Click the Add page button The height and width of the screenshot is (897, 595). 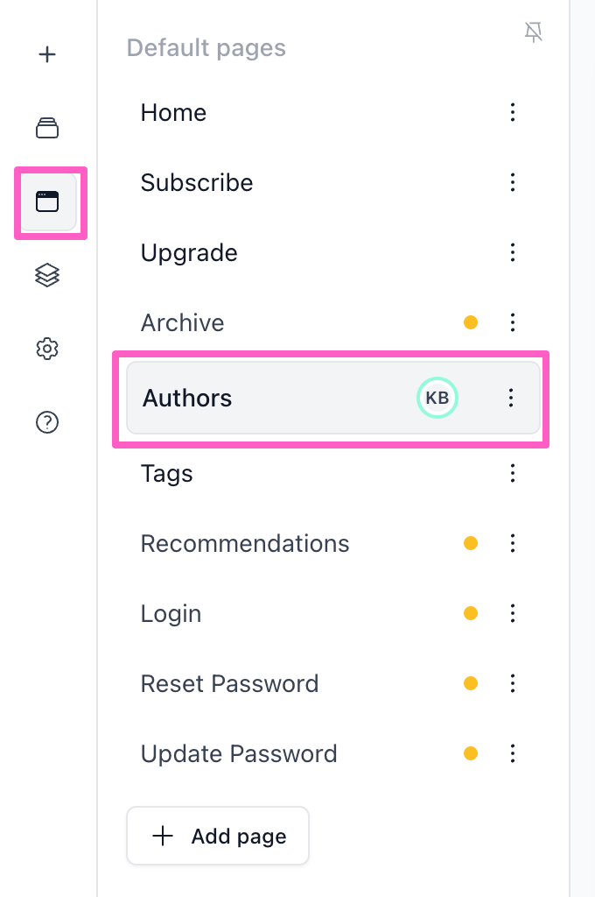point(218,836)
